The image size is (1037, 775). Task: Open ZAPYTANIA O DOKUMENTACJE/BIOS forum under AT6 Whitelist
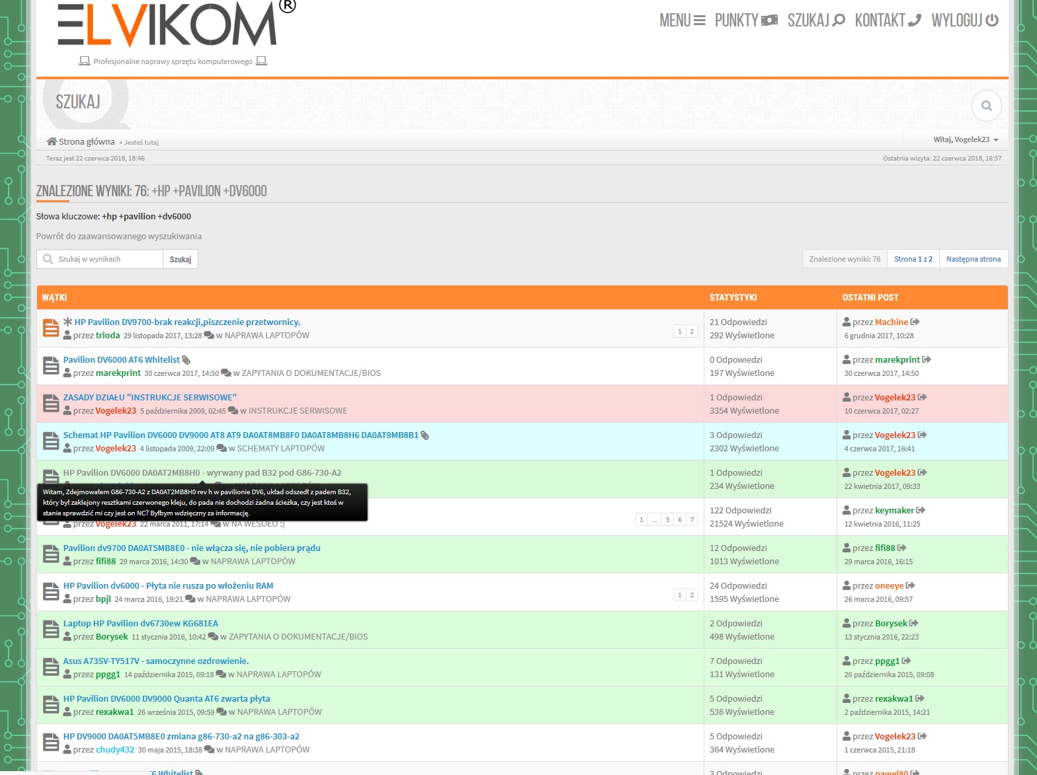point(311,373)
